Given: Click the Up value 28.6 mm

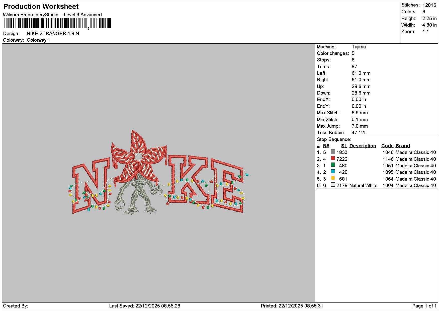Looking at the screenshot, I should click(x=361, y=87).
